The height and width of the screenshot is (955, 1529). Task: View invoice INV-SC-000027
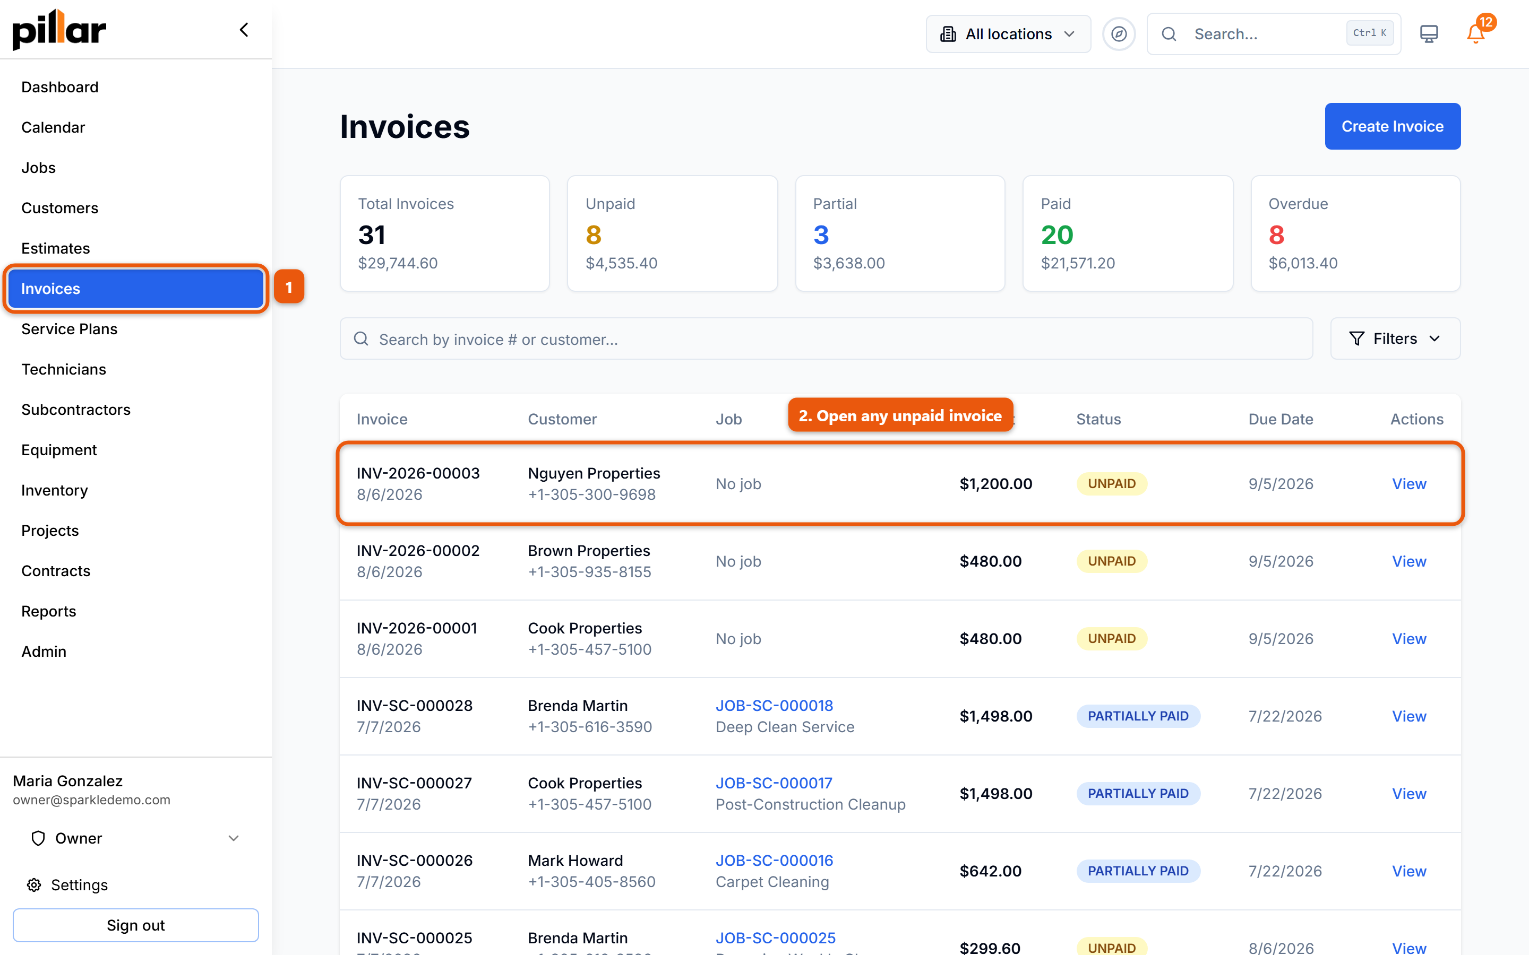[x=1408, y=794]
